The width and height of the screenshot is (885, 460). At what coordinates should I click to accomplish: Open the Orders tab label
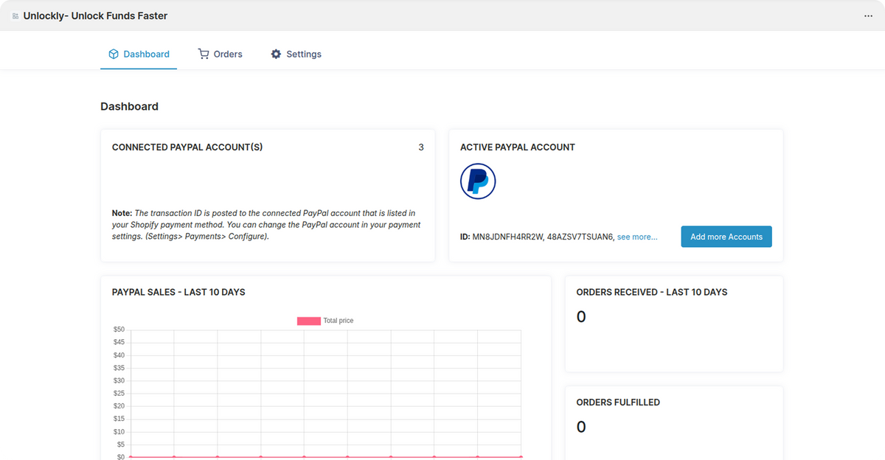click(228, 54)
